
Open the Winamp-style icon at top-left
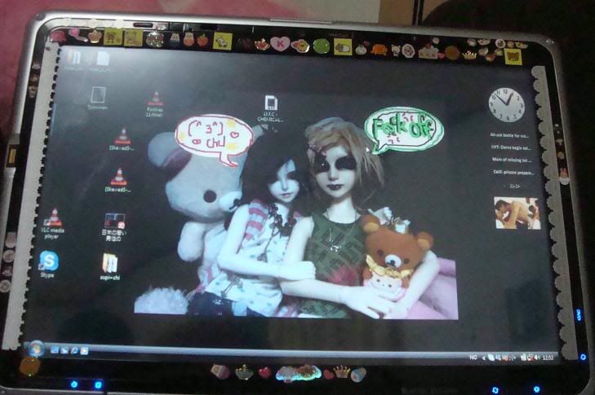click(x=74, y=60)
